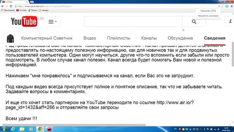Image resolution: width=234 pixels, height=132 pixels.
Task: Switch to the Плейлисты tab
Action: pos(118,38)
